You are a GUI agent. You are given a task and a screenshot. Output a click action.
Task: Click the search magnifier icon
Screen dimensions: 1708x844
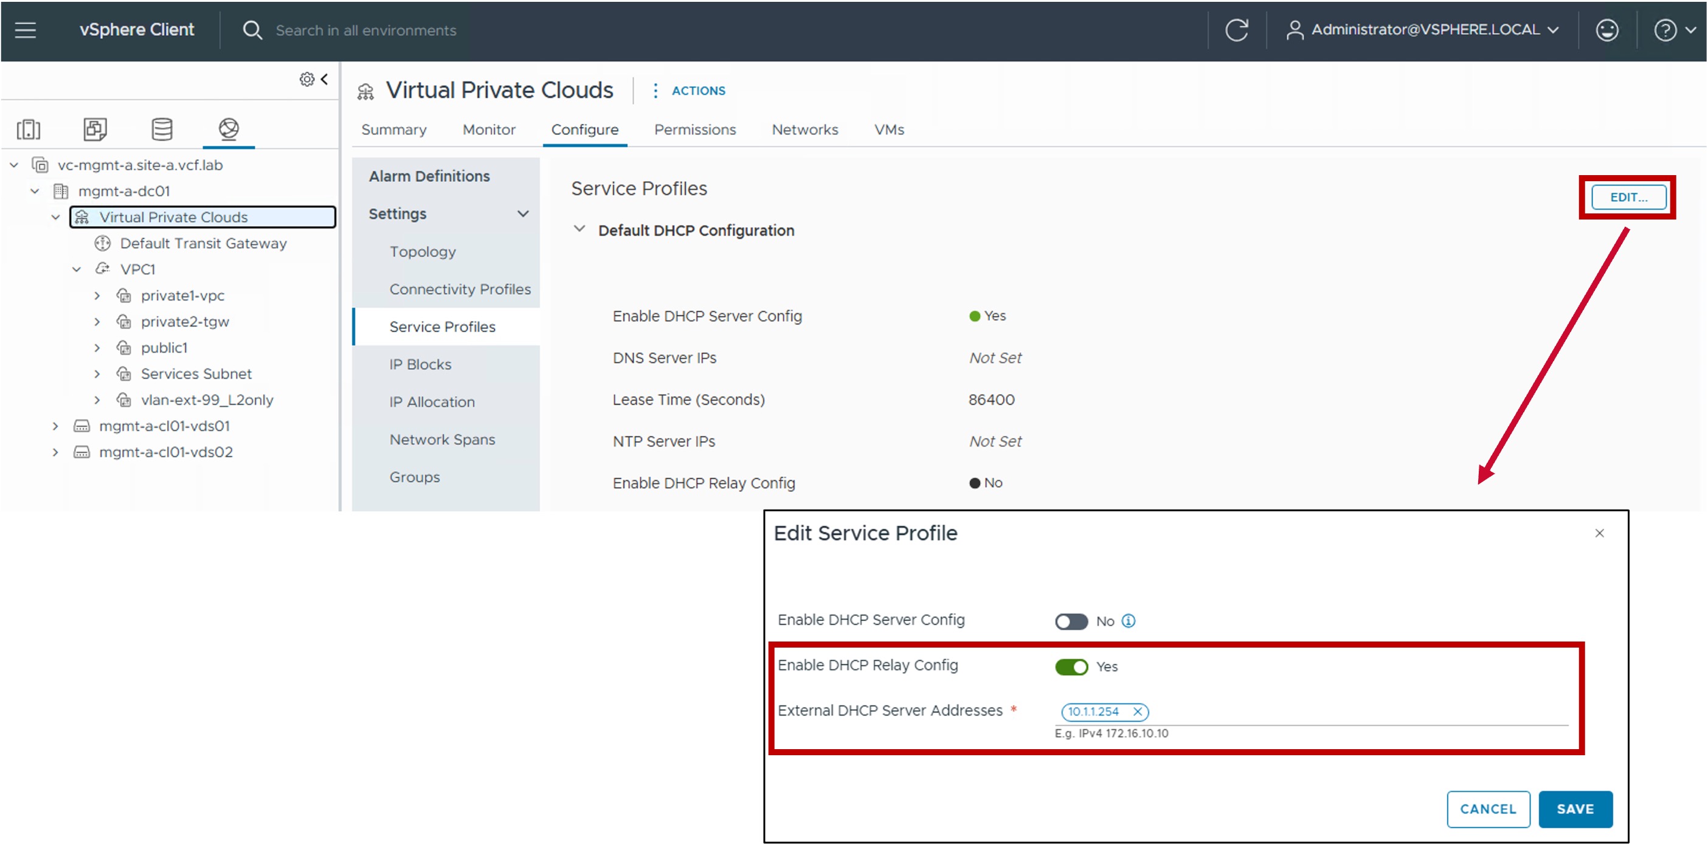click(252, 30)
